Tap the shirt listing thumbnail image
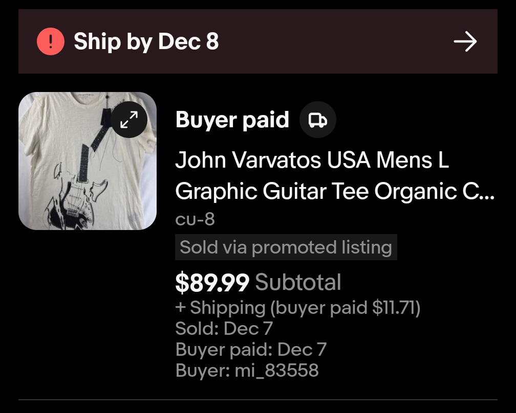516x413 pixels. 87,161
